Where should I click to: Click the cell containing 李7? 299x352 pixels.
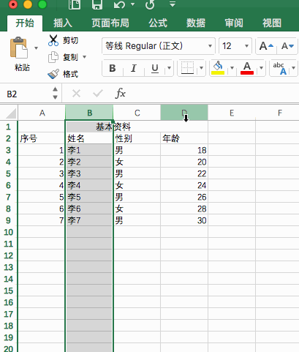(89, 220)
